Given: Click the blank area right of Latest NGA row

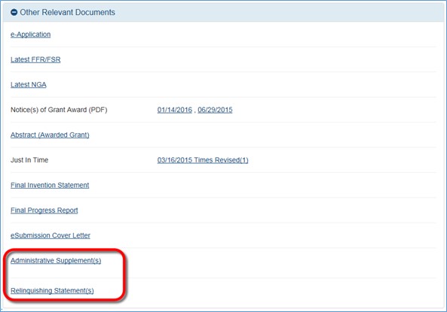Looking at the screenshot, I should coord(242,84).
